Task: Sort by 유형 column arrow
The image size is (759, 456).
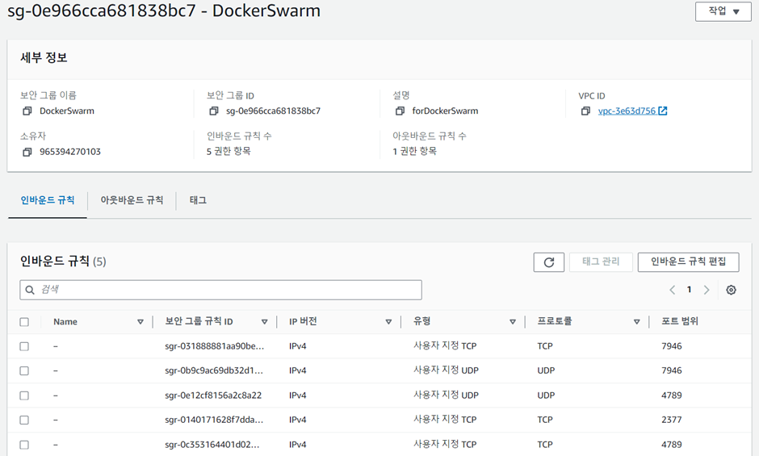Action: tap(513, 322)
